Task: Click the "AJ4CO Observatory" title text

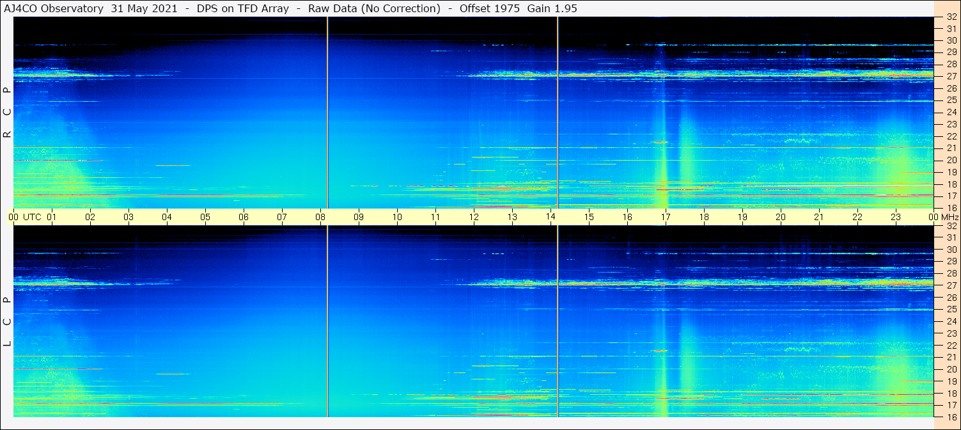Action: tap(54, 8)
